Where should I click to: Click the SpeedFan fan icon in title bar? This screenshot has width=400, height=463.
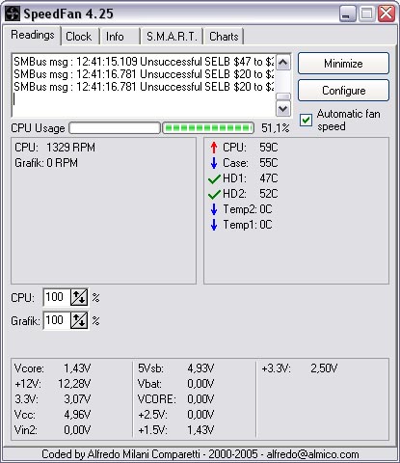13,14
